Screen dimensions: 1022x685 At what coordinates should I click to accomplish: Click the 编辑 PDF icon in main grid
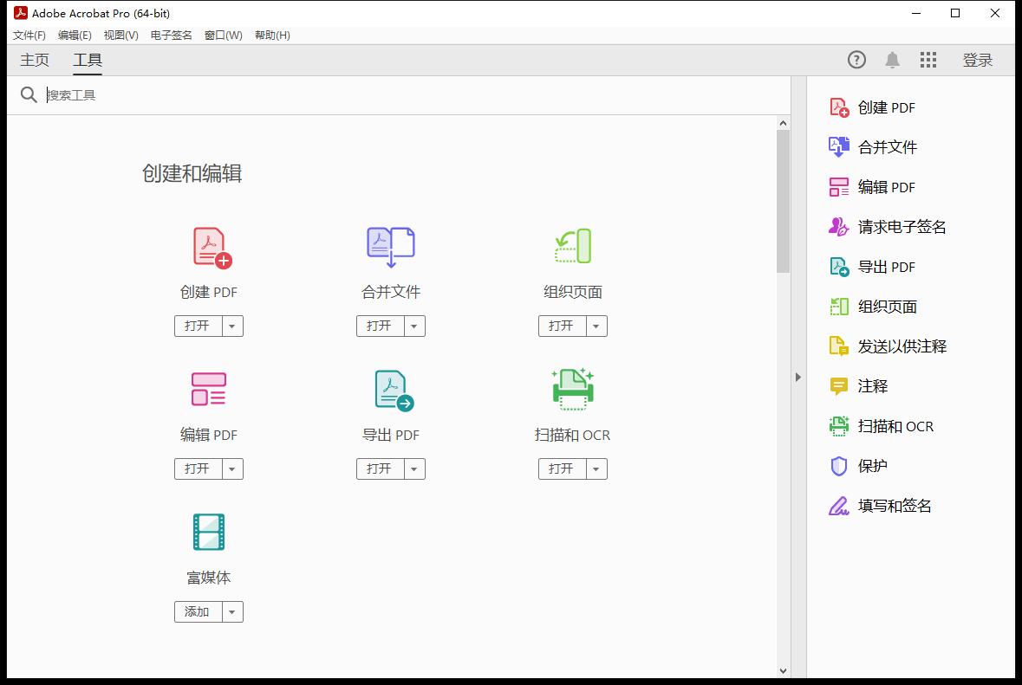coord(209,389)
